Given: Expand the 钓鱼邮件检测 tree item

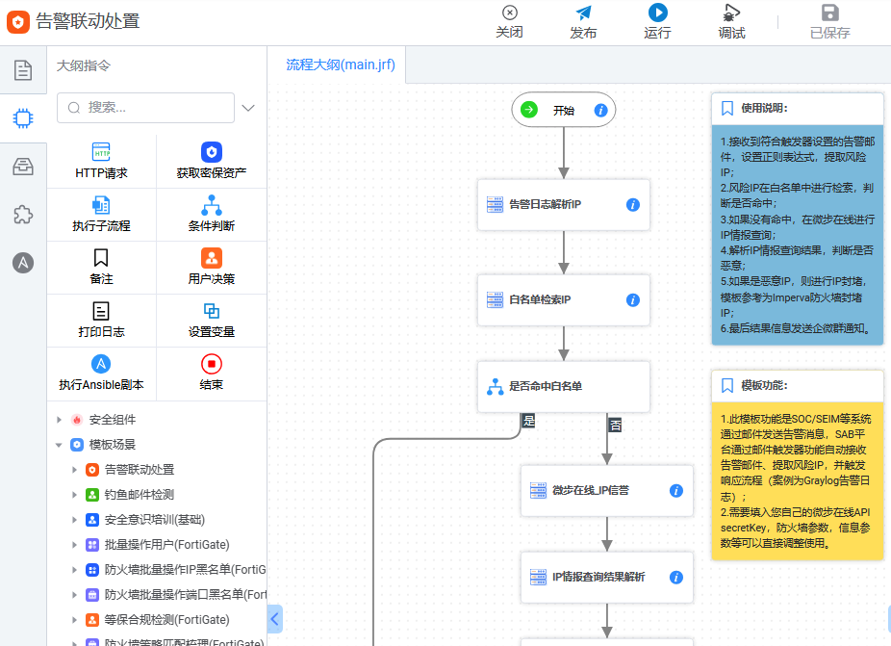Looking at the screenshot, I should click(x=75, y=495).
